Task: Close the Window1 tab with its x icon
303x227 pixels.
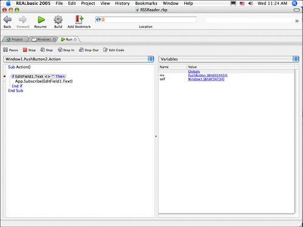Action: (x=54, y=39)
